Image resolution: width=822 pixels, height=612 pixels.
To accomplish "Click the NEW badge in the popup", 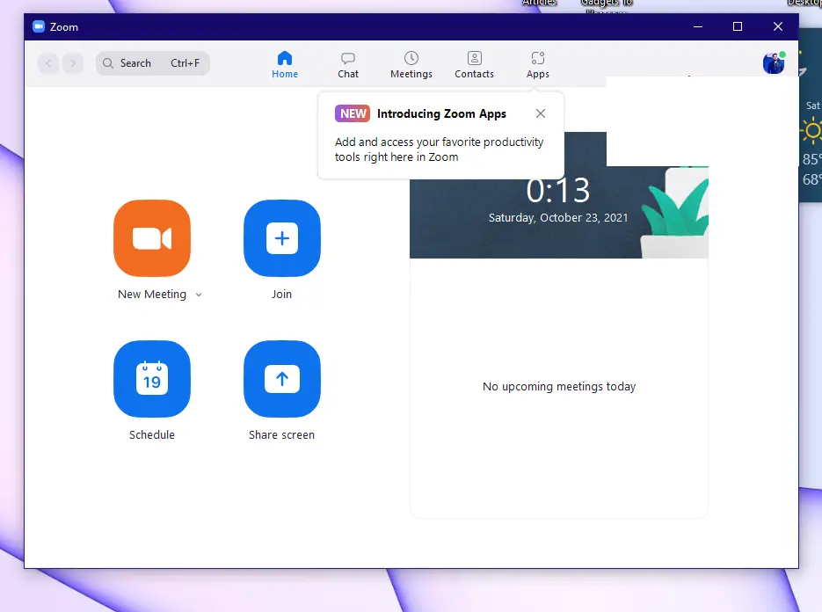I will point(353,113).
